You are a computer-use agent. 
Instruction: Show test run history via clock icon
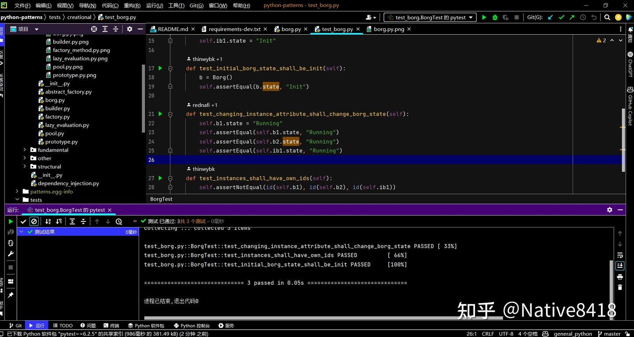[x=118, y=221]
